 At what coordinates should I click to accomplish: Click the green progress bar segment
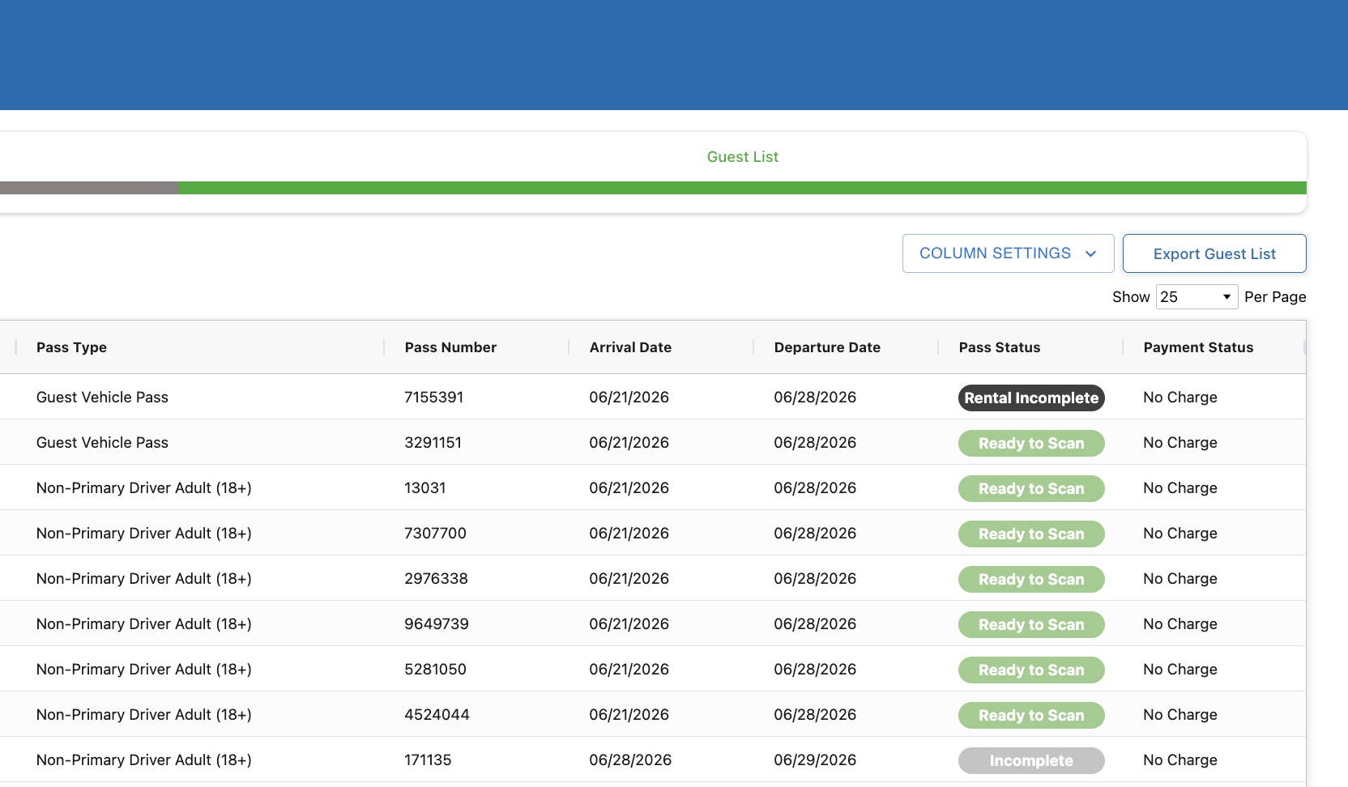[743, 188]
